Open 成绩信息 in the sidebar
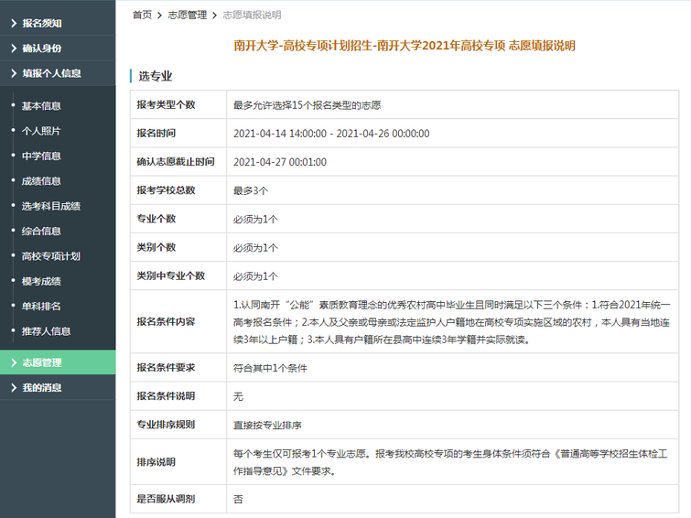Screen dimensions: 691x518 [41, 181]
